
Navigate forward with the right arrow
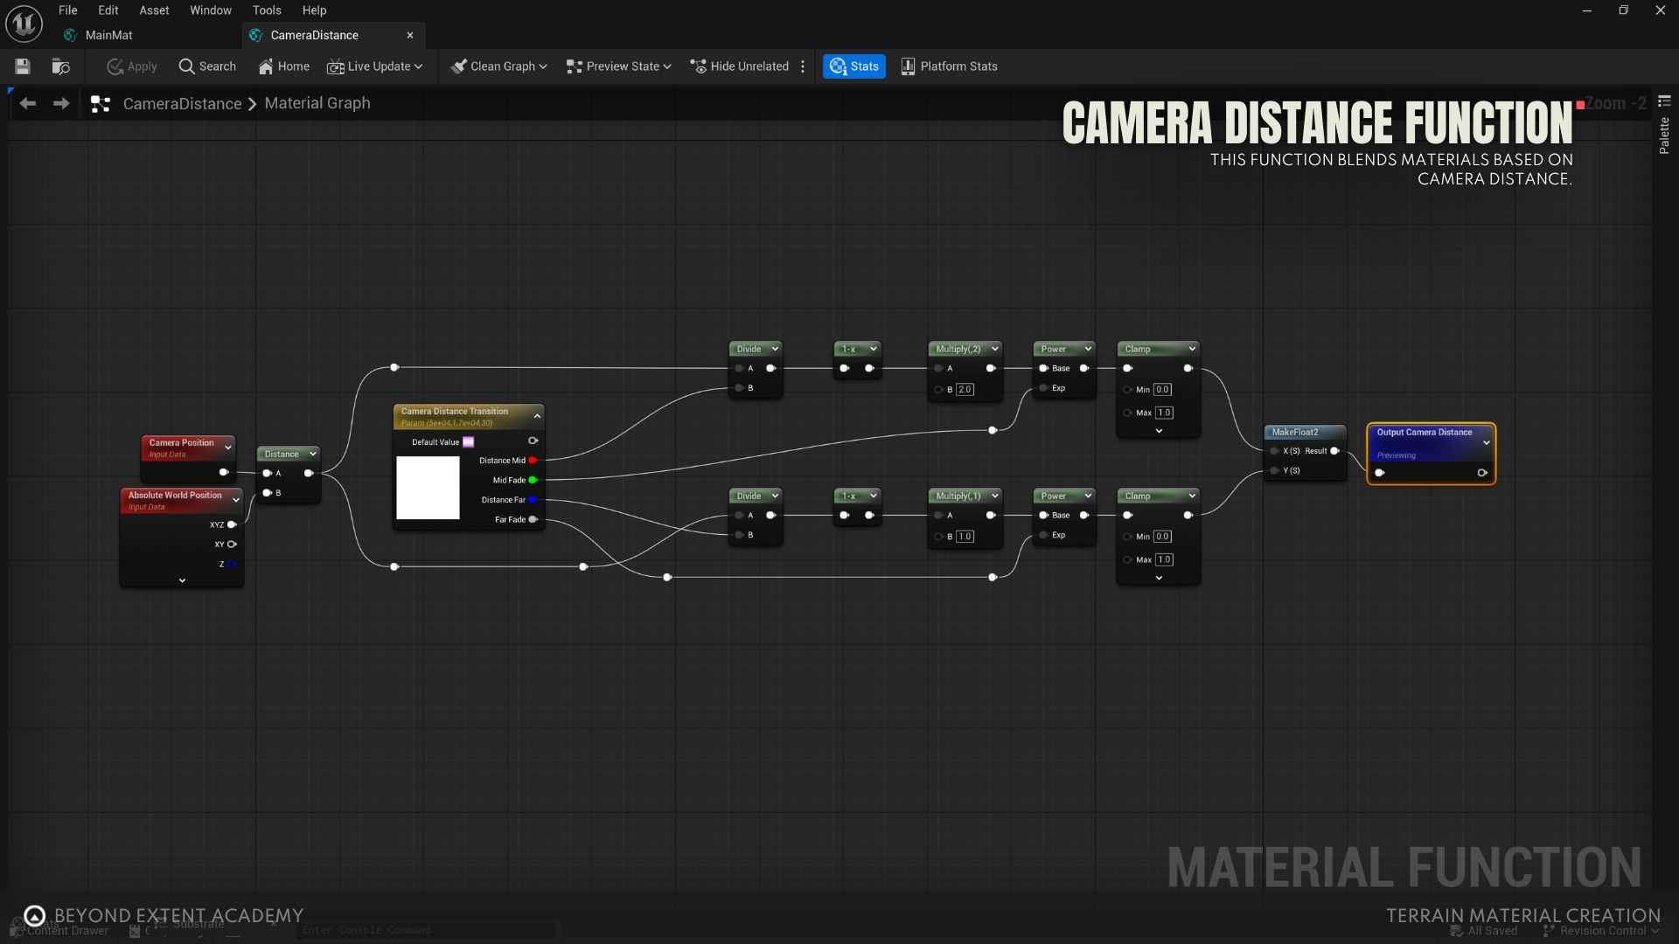[61, 103]
